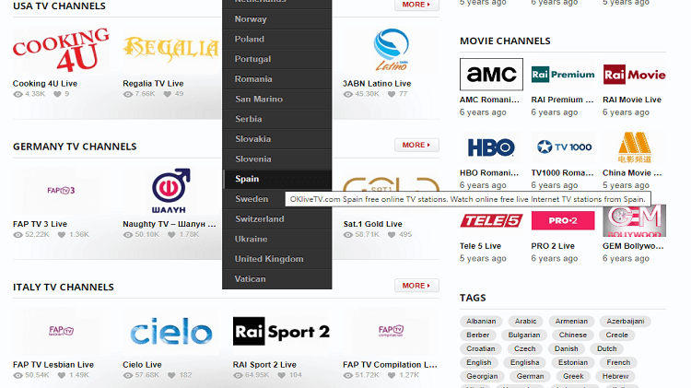691x388 pixels.
Task: Click the heart icon under Regalia TV Live
Action: (x=168, y=94)
